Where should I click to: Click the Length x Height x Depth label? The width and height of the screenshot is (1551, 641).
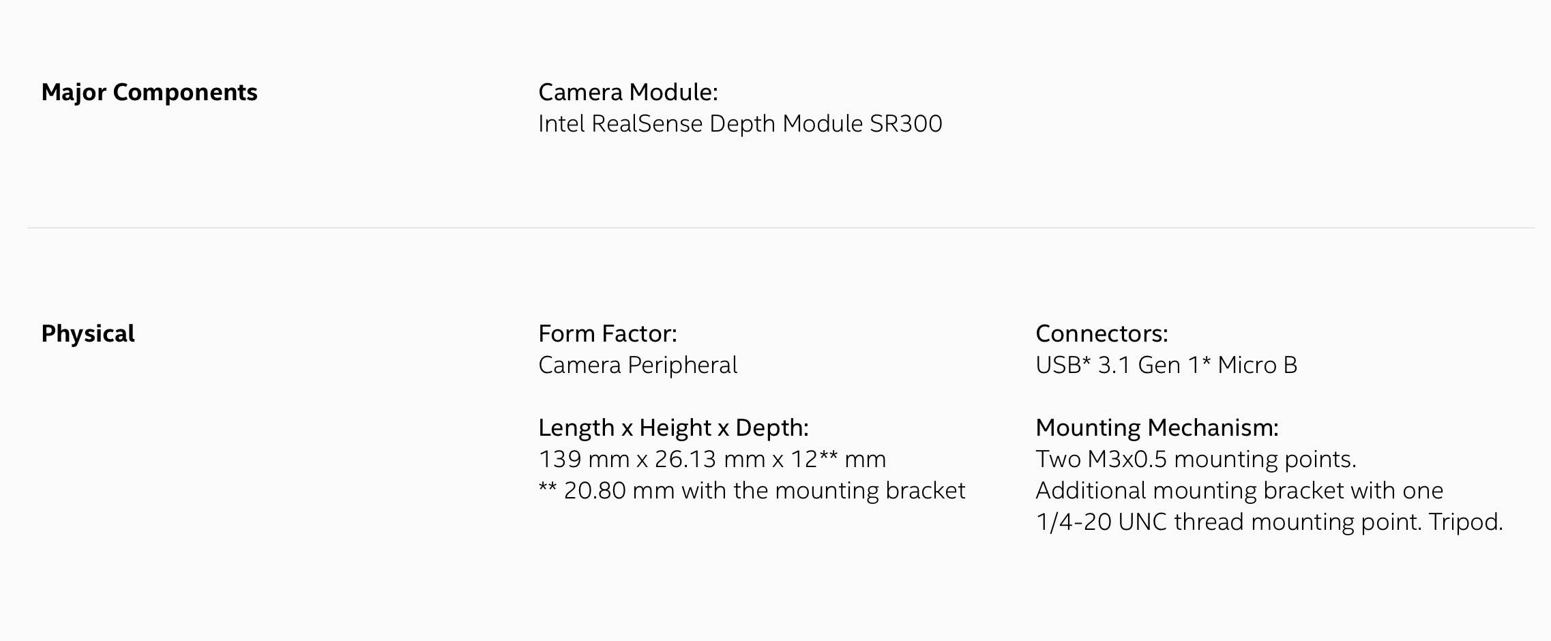pyautogui.click(x=673, y=428)
